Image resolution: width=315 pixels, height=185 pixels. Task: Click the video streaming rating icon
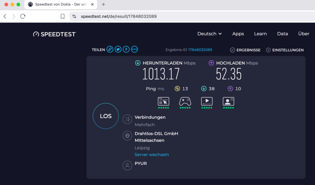click(x=207, y=102)
